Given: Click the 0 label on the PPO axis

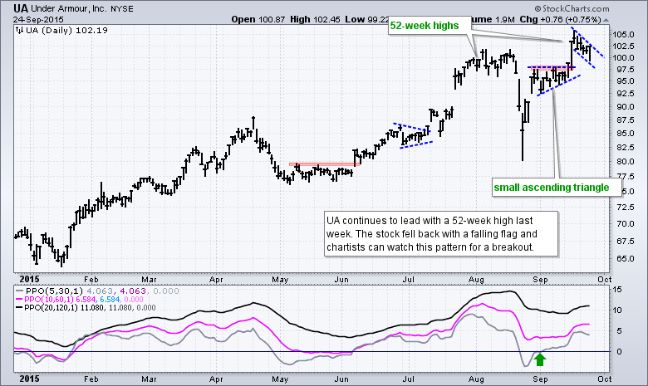Looking at the screenshot, I should point(619,352).
